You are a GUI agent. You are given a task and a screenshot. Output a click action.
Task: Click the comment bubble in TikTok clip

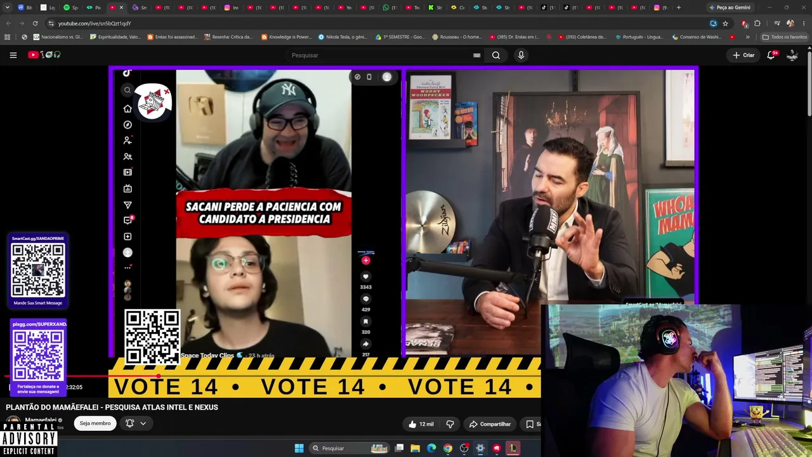[365, 299]
